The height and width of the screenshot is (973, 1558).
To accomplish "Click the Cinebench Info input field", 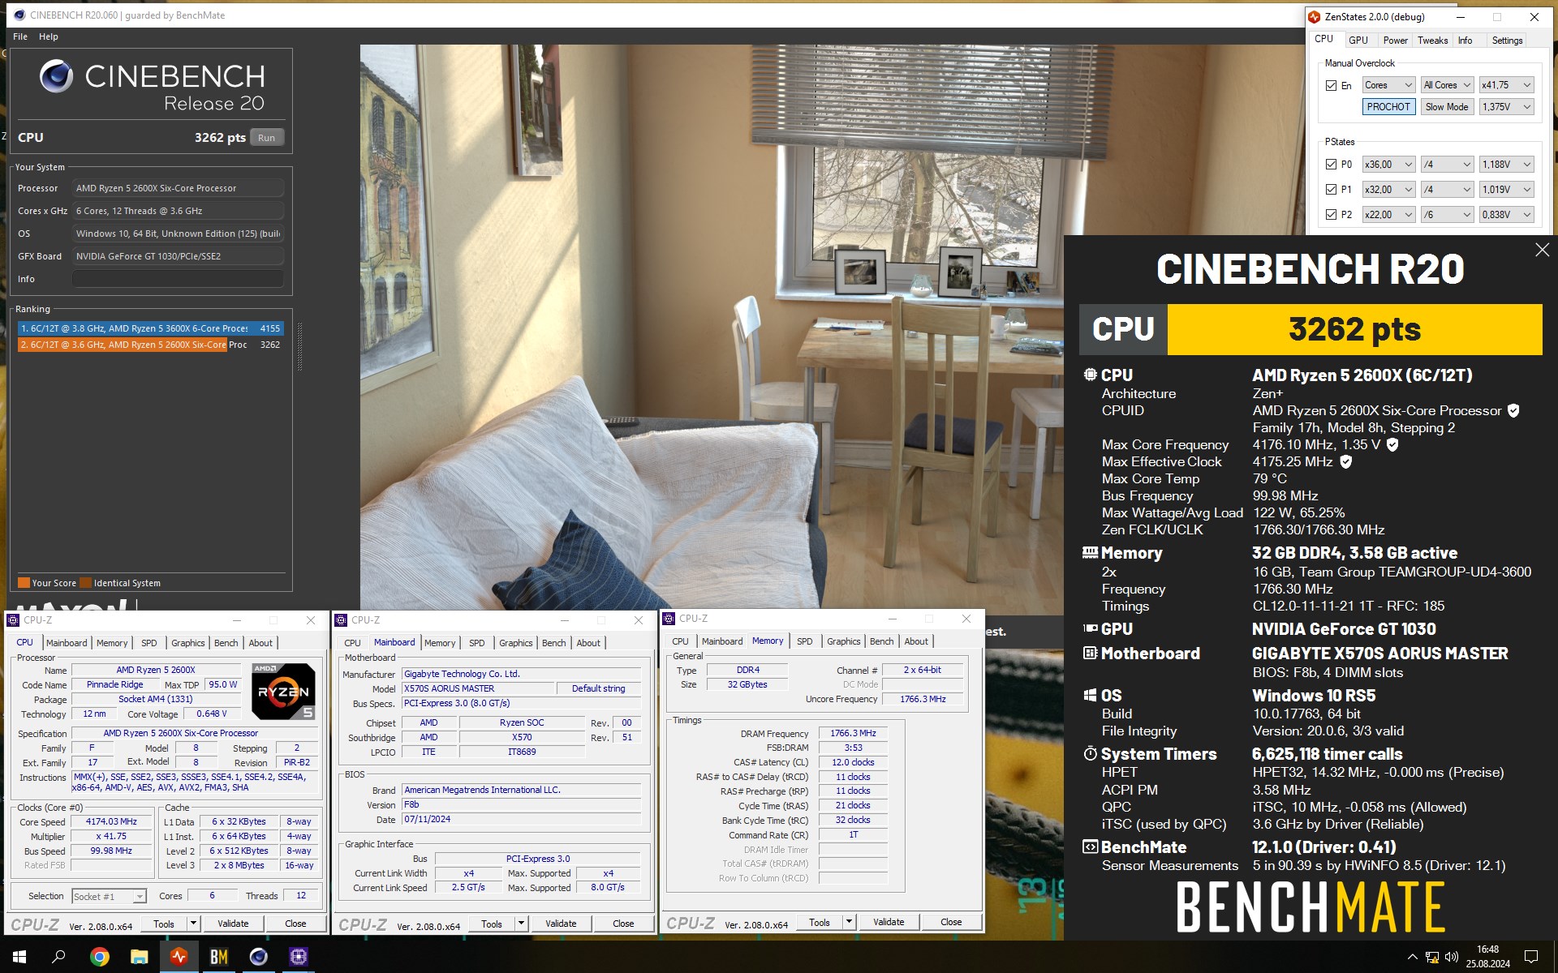I will coord(178,279).
